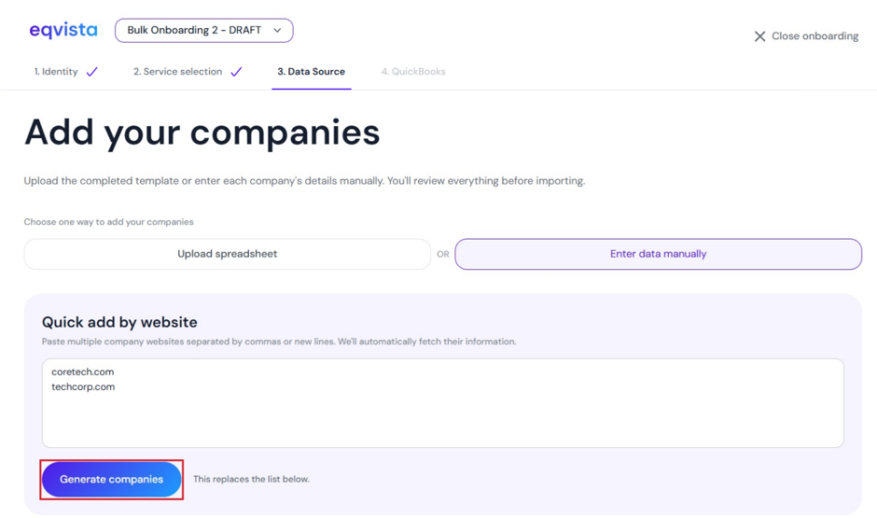The width and height of the screenshot is (877, 518).
Task: Click the Add your companies title
Action: (202, 133)
